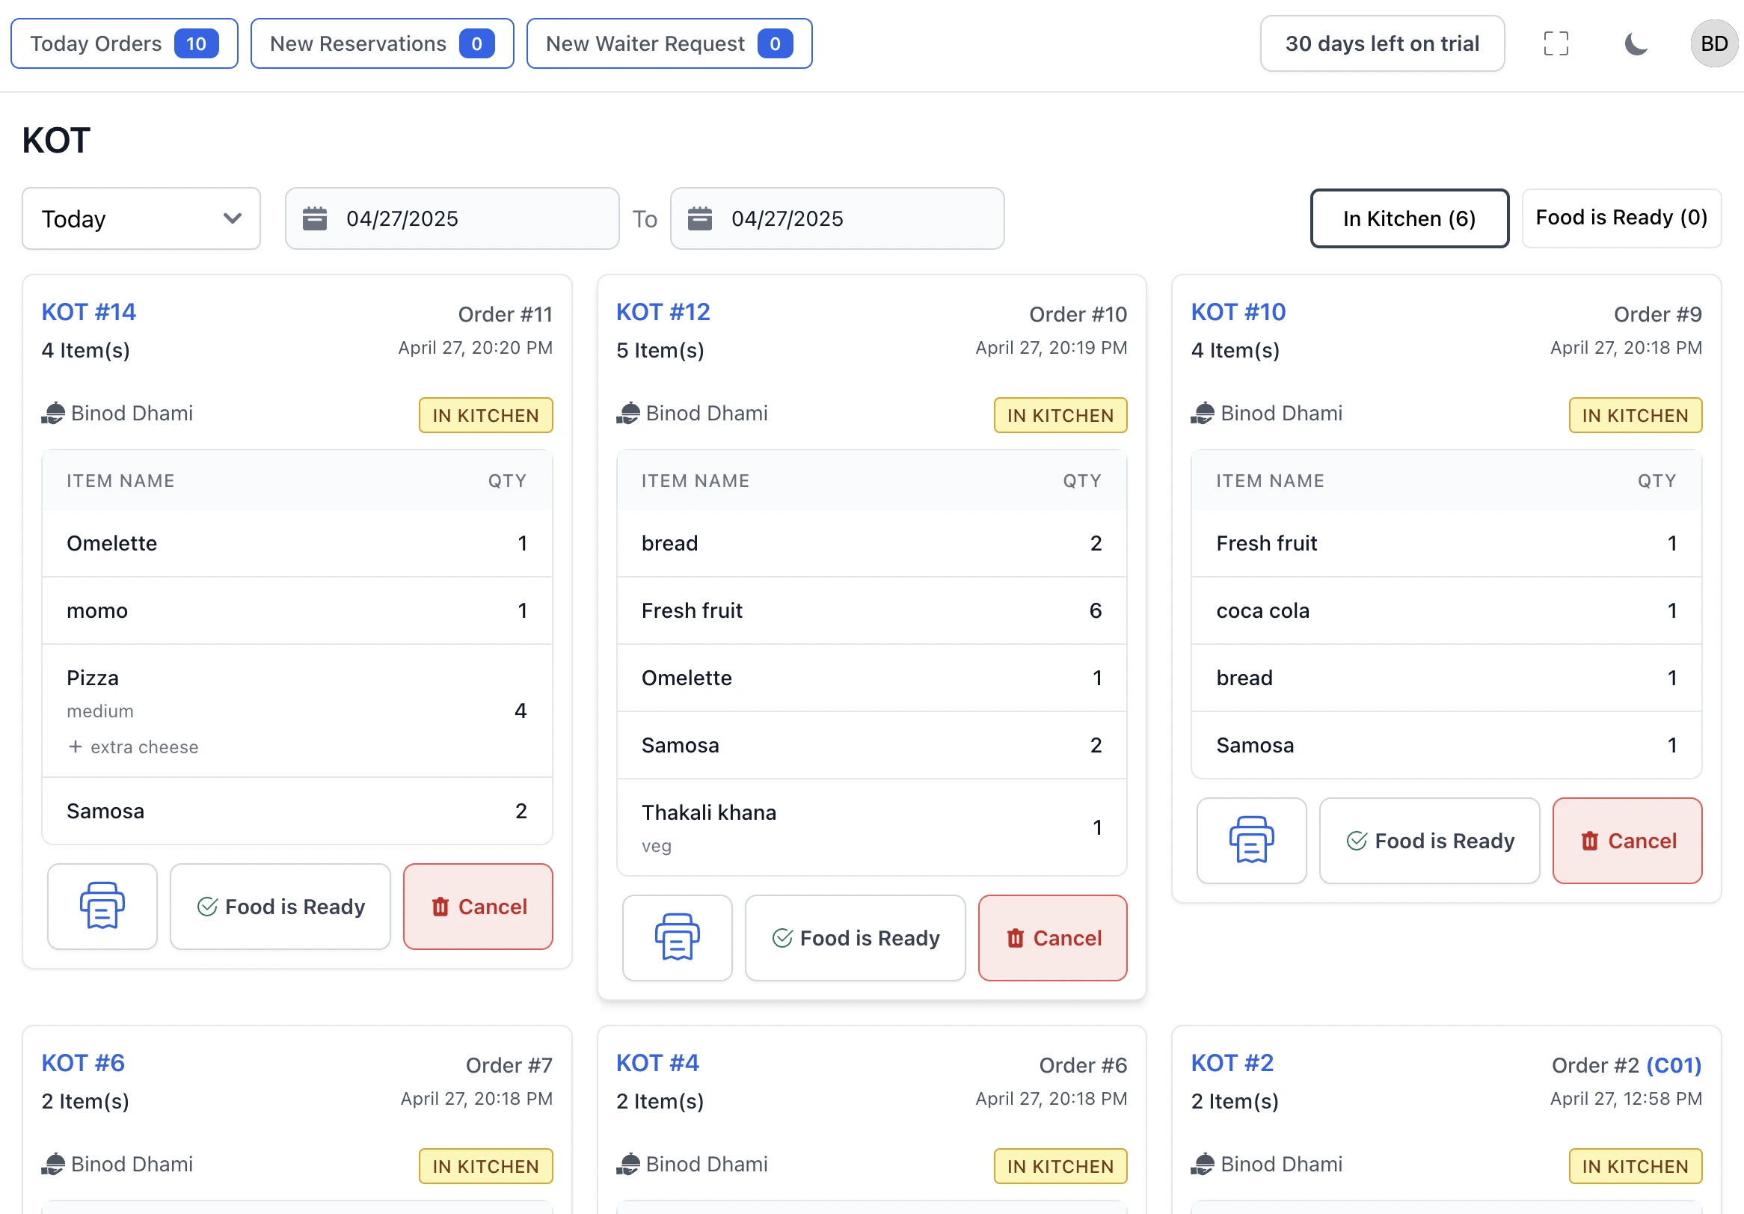
Task: Click the New Waiter Request counter badge
Action: [x=774, y=43]
